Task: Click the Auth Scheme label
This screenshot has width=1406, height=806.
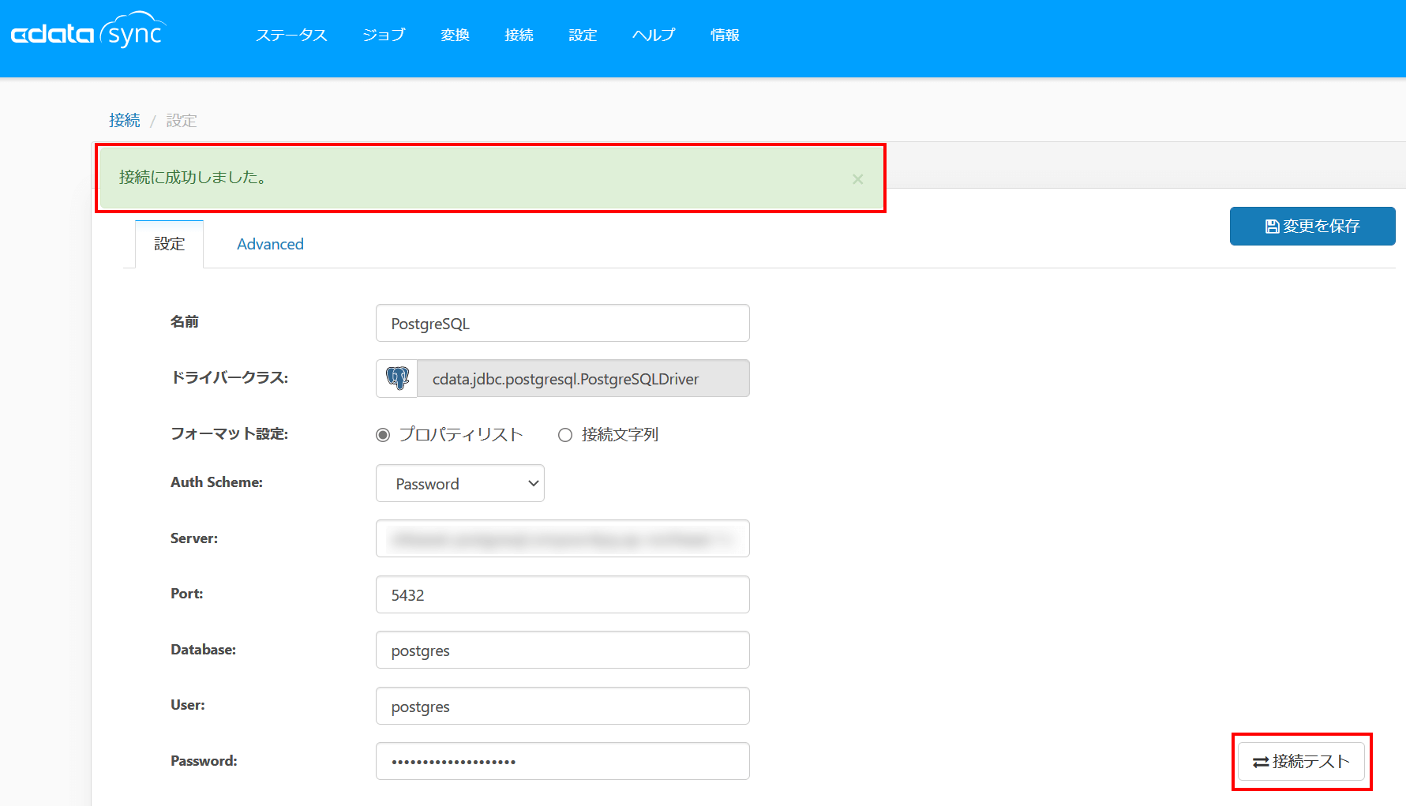Action: click(217, 482)
